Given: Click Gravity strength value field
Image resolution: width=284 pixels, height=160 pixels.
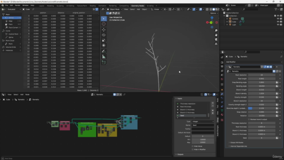Looking at the screenshot, I should pyautogui.click(x=261, y=97).
